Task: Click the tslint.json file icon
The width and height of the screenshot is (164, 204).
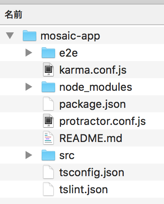Action: 48,189
